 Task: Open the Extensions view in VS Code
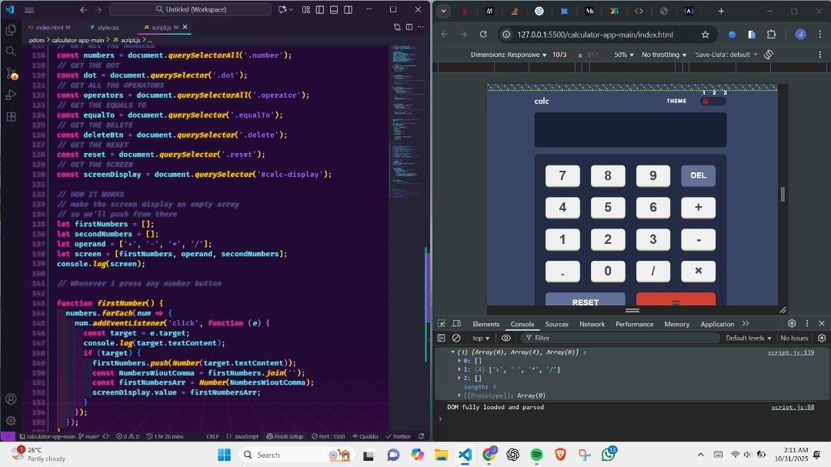(11, 117)
